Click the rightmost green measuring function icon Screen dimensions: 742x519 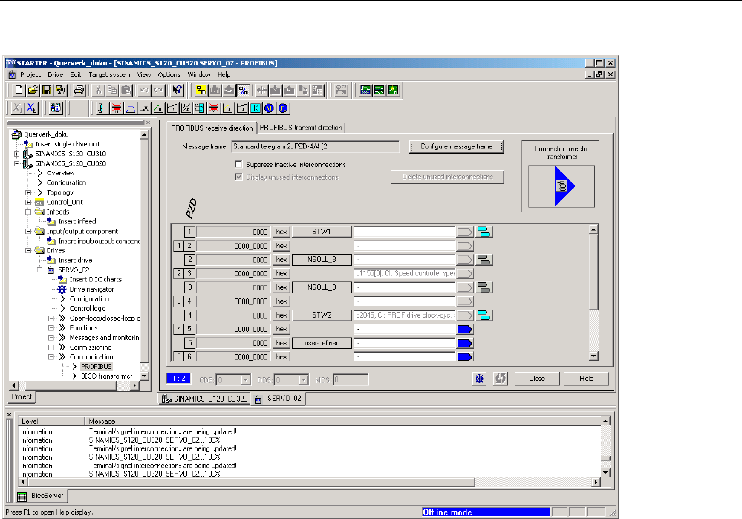[x=394, y=90]
